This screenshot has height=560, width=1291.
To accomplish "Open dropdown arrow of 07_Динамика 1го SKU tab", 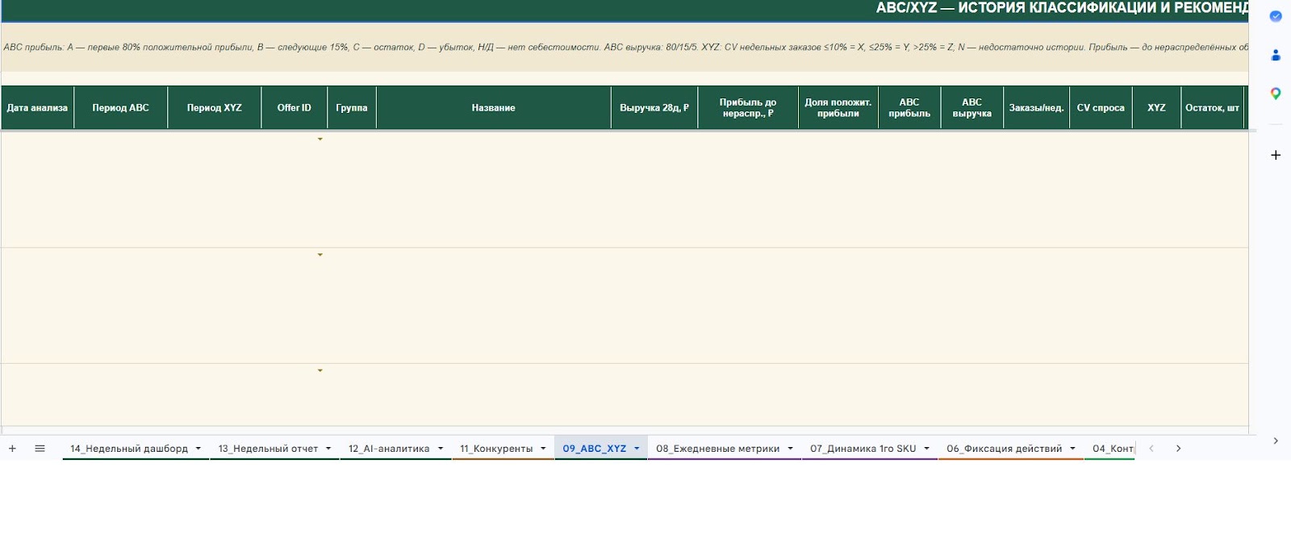I will point(927,449).
